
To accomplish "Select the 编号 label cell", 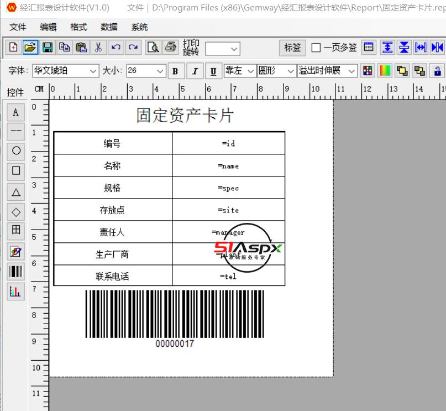I will 113,143.
